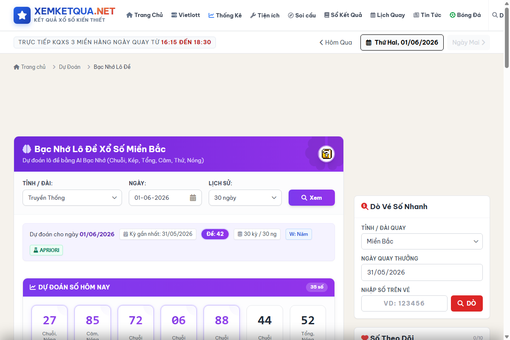
Task: Select predicted number 85
Action: point(93,323)
